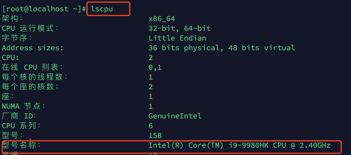Click the lscpu command text
The width and height of the screenshot is (351, 155).
click(102, 9)
